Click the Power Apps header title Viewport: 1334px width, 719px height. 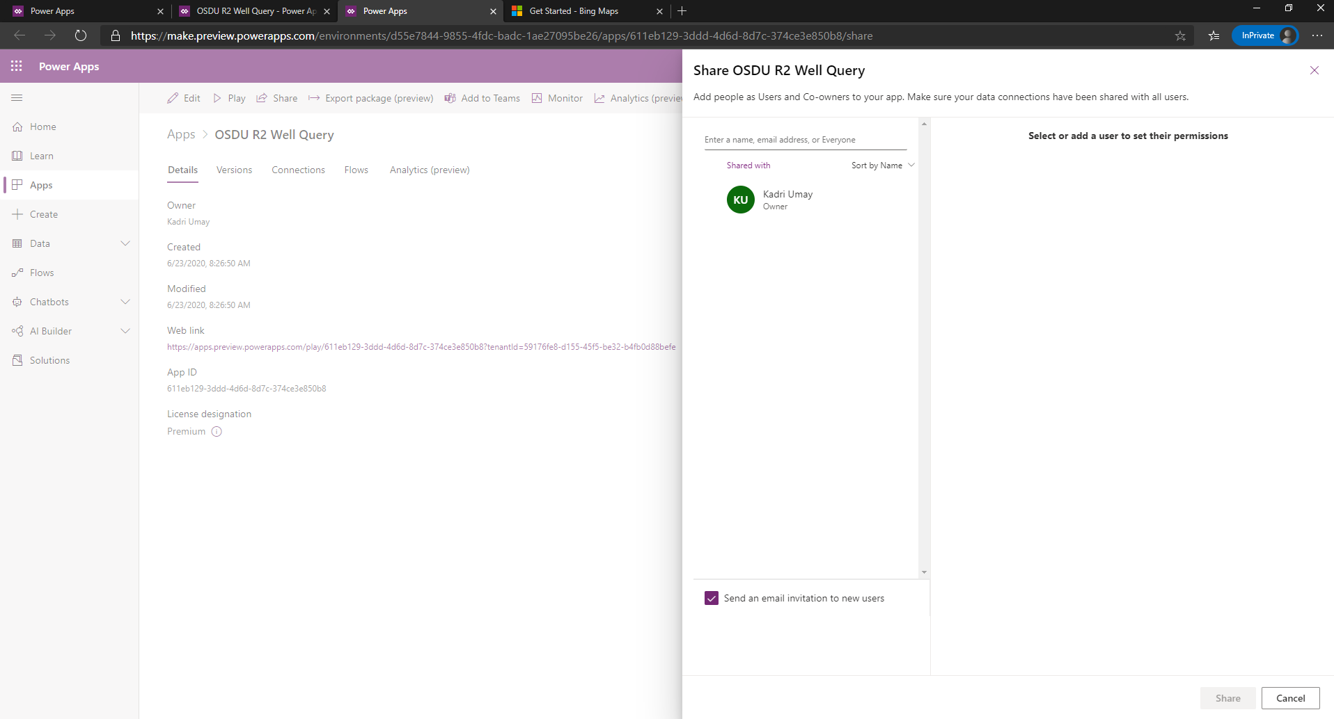coord(69,66)
